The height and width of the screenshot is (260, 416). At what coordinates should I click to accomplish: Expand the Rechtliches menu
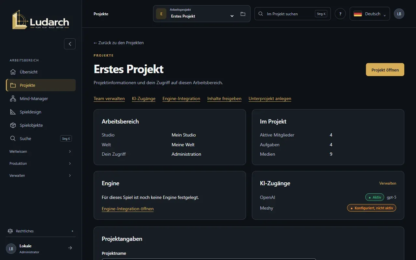(41, 231)
